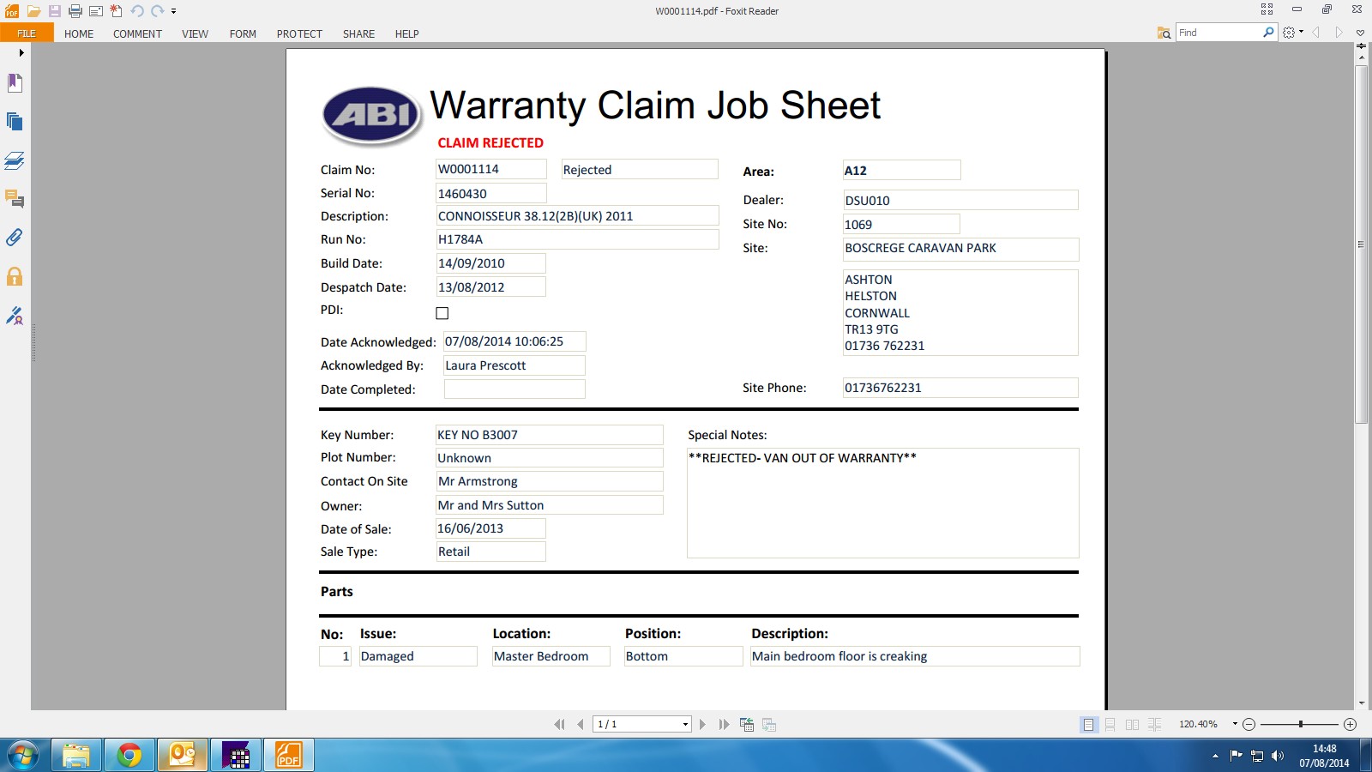Enable single page view mode
The image size is (1372, 772).
(x=1088, y=725)
